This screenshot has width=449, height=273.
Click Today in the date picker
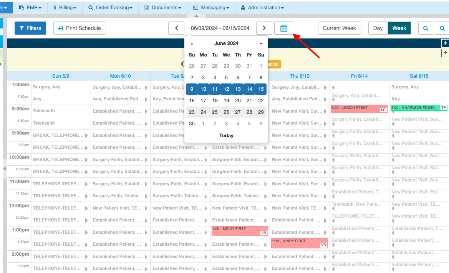click(x=226, y=135)
